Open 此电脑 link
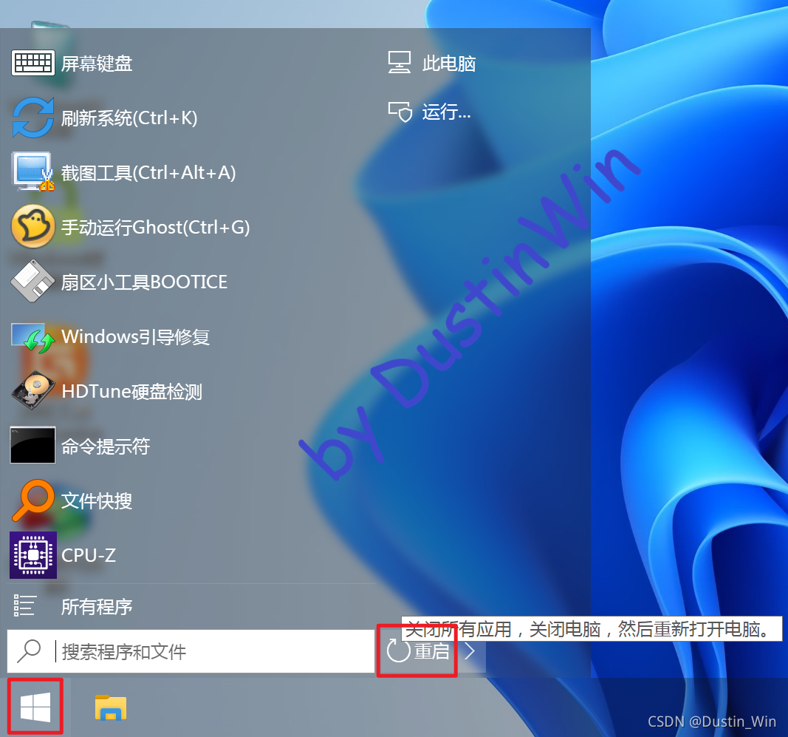This screenshot has width=788, height=737. 449,64
